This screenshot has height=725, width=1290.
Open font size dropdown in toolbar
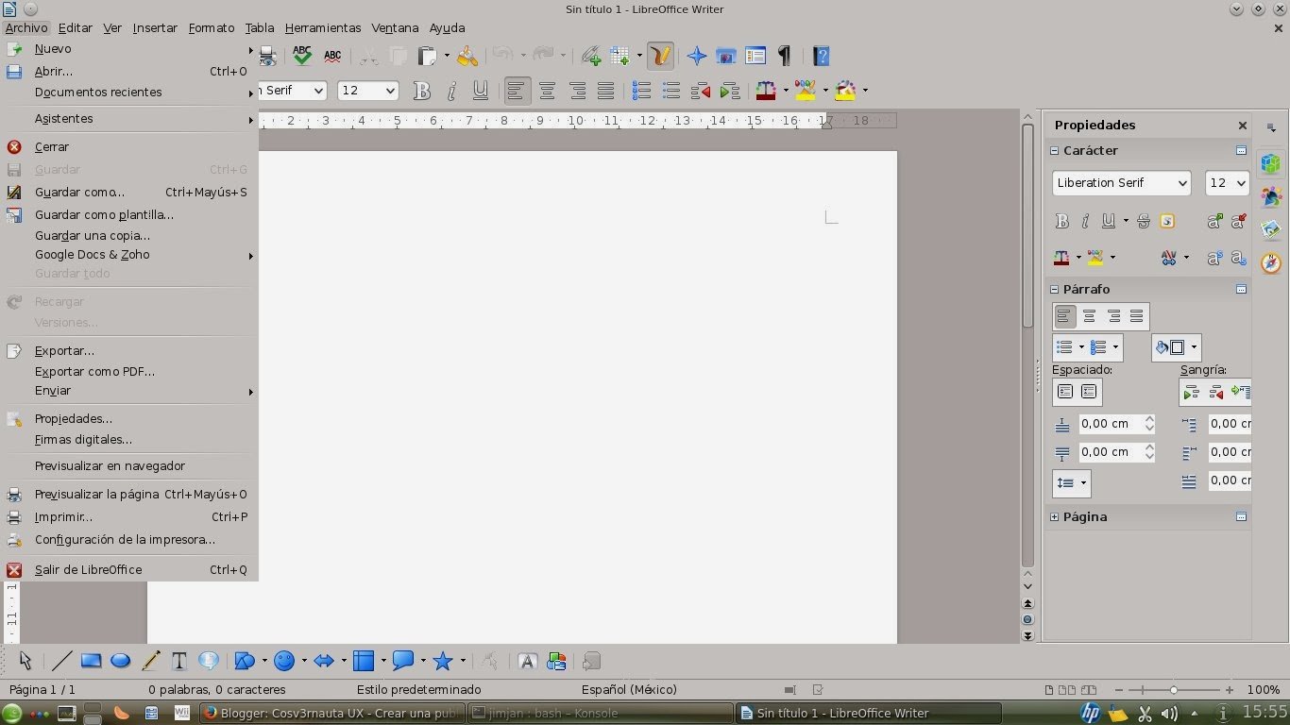tap(389, 91)
